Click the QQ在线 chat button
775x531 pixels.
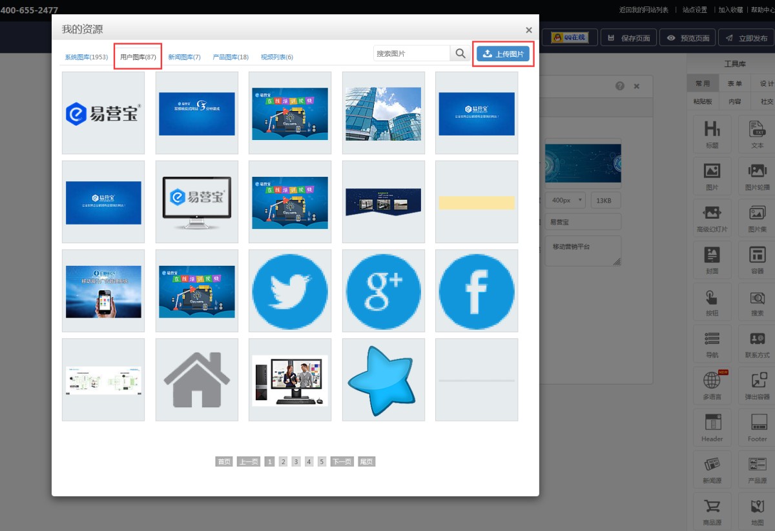tap(569, 37)
